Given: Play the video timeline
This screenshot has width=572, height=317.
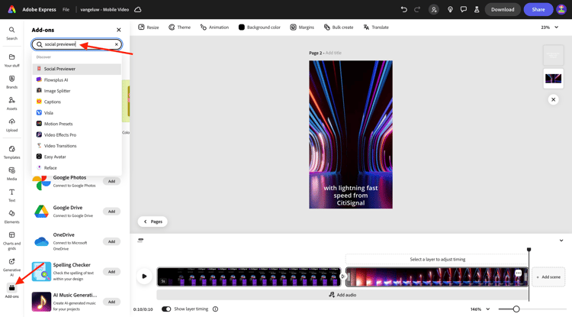Looking at the screenshot, I should click(x=144, y=276).
